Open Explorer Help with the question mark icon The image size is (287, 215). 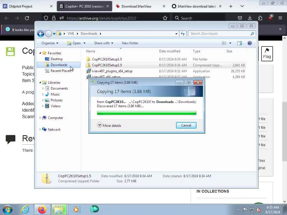pos(250,43)
